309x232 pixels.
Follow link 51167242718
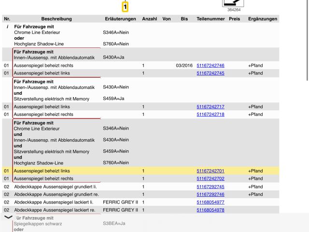[210, 114]
